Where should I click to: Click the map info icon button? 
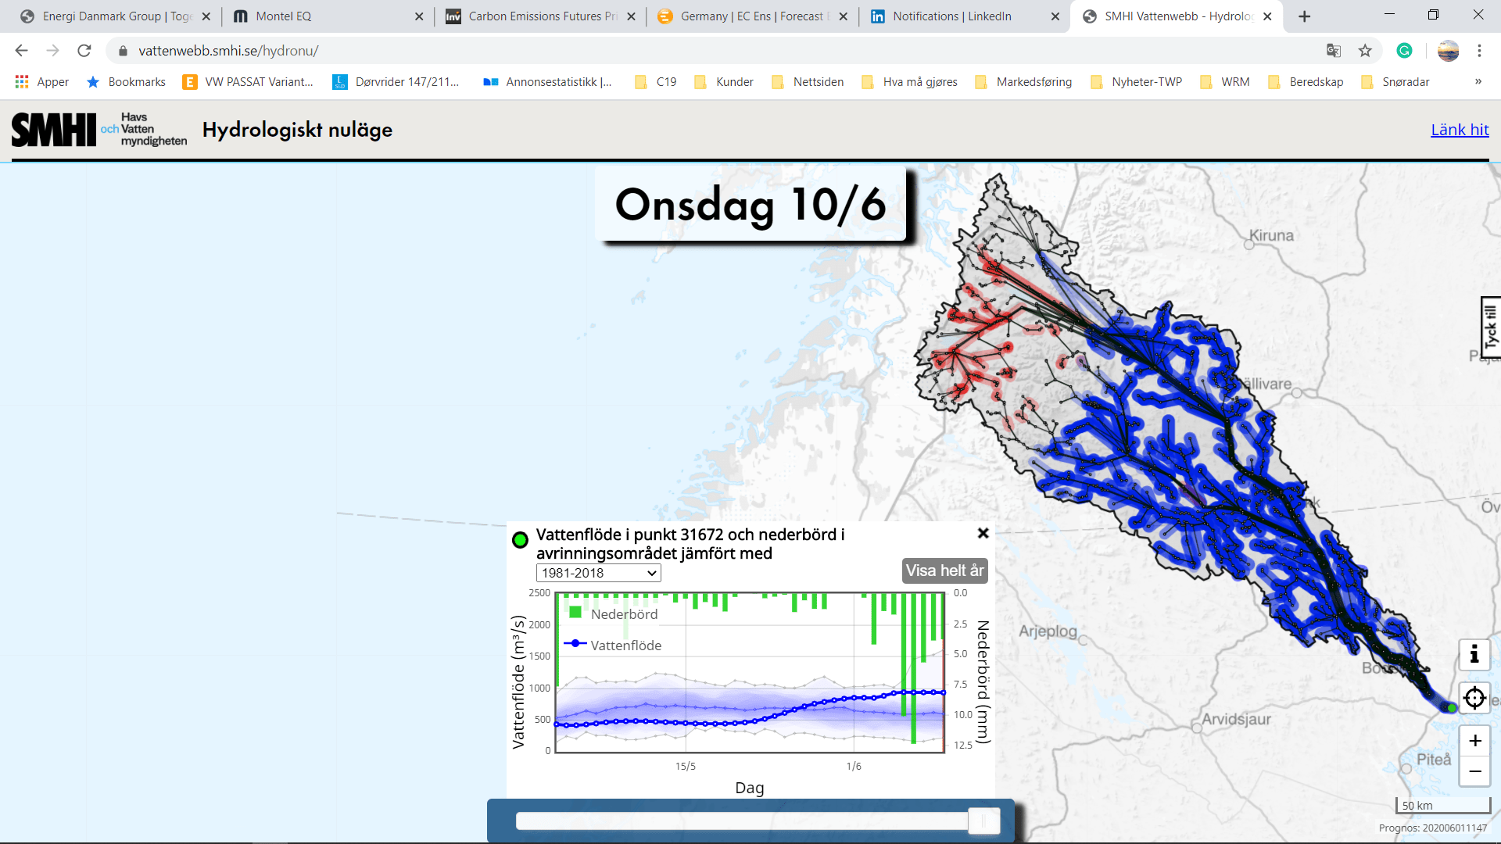coord(1474,654)
